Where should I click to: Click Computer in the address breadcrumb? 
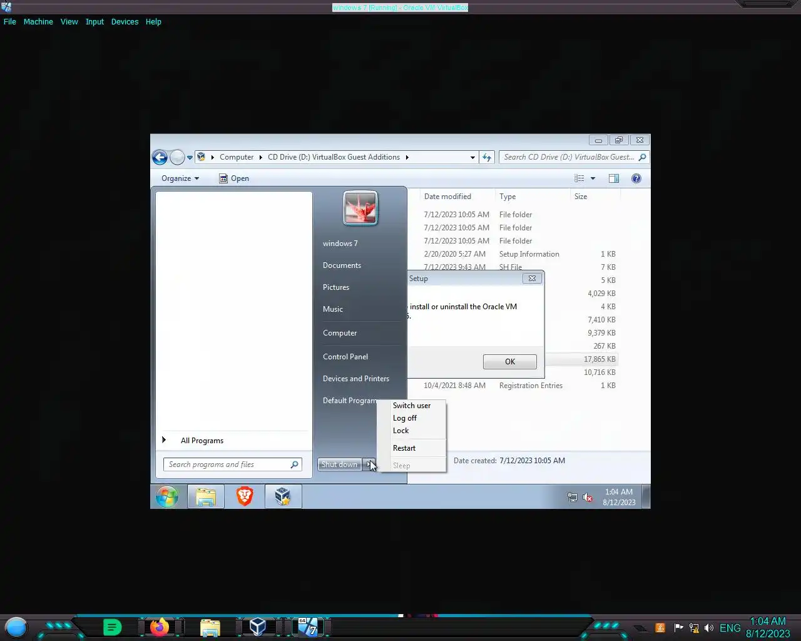point(237,157)
